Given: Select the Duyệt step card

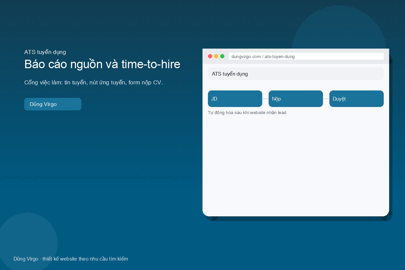Looking at the screenshot, I should click(x=356, y=99).
